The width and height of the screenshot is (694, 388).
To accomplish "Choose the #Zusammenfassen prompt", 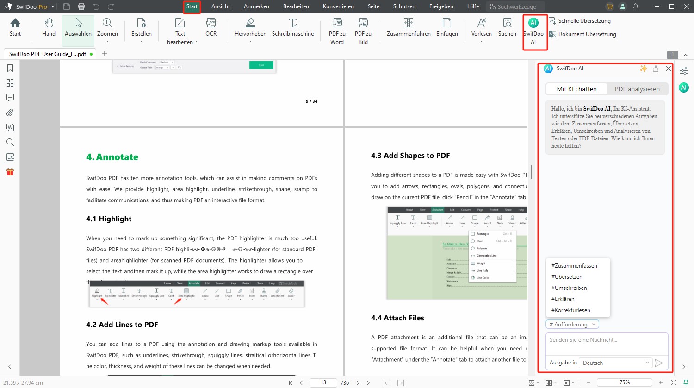I will coord(574,266).
